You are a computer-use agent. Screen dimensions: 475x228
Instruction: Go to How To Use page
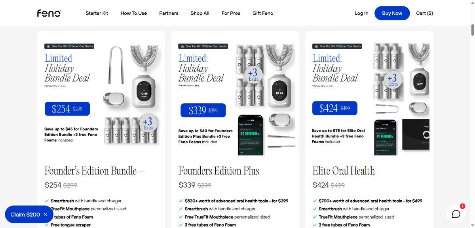tap(134, 13)
